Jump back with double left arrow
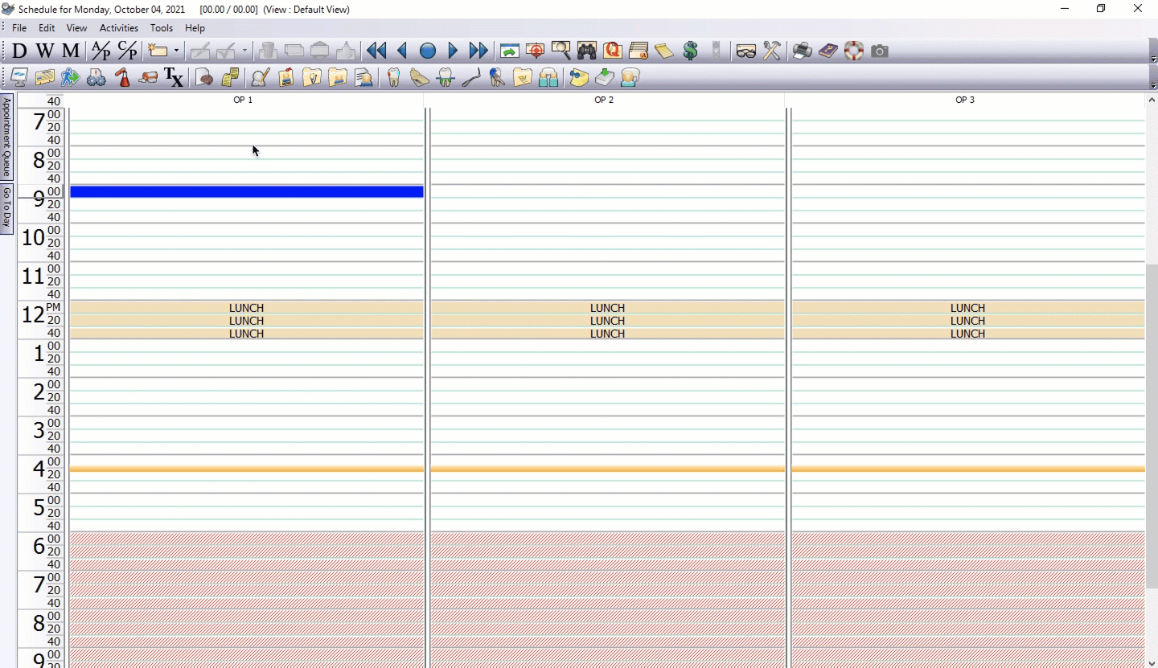The width and height of the screenshot is (1158, 668). point(376,51)
